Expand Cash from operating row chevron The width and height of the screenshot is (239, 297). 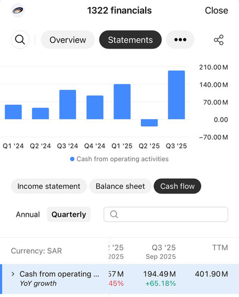pyautogui.click(x=13, y=274)
